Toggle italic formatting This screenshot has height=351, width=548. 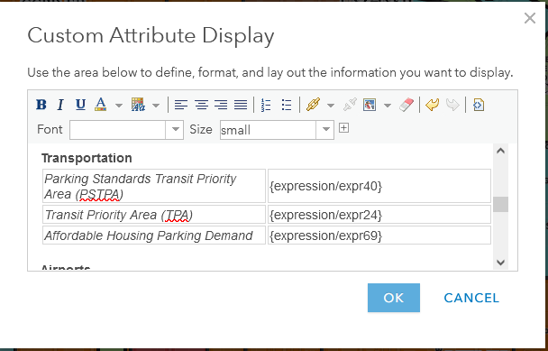click(60, 105)
